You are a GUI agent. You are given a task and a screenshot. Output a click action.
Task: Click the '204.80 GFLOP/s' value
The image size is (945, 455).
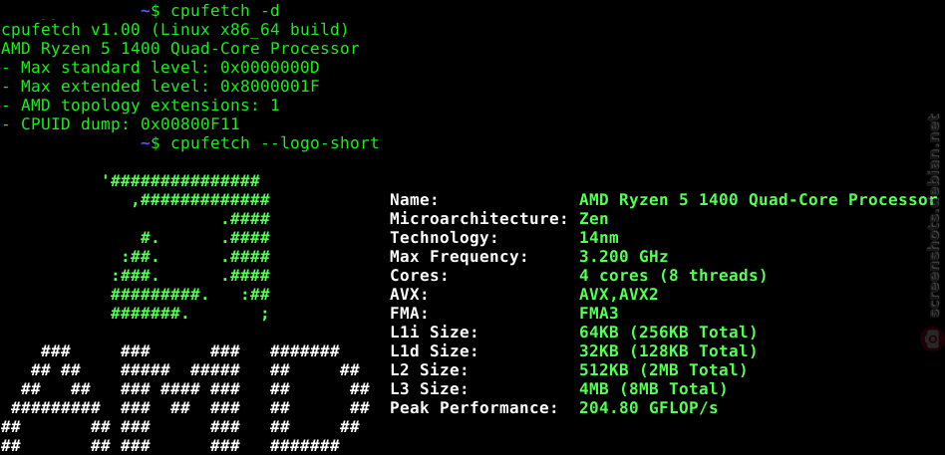(x=649, y=408)
